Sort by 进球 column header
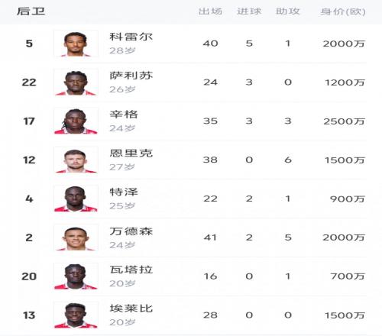The height and width of the screenshot is (336, 382). click(x=249, y=11)
